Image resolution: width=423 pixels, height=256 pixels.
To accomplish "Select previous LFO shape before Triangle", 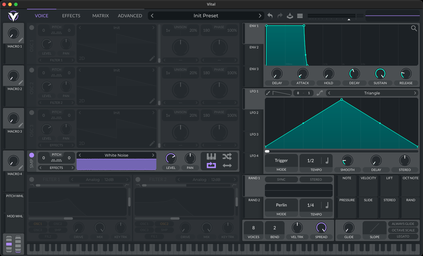I will [329, 93].
